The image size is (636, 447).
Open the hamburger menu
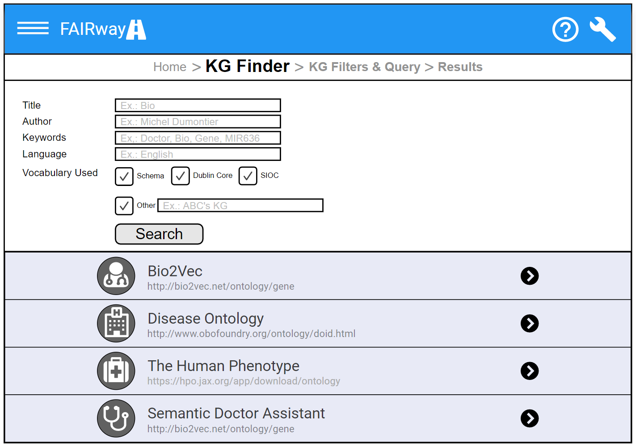pos(33,28)
